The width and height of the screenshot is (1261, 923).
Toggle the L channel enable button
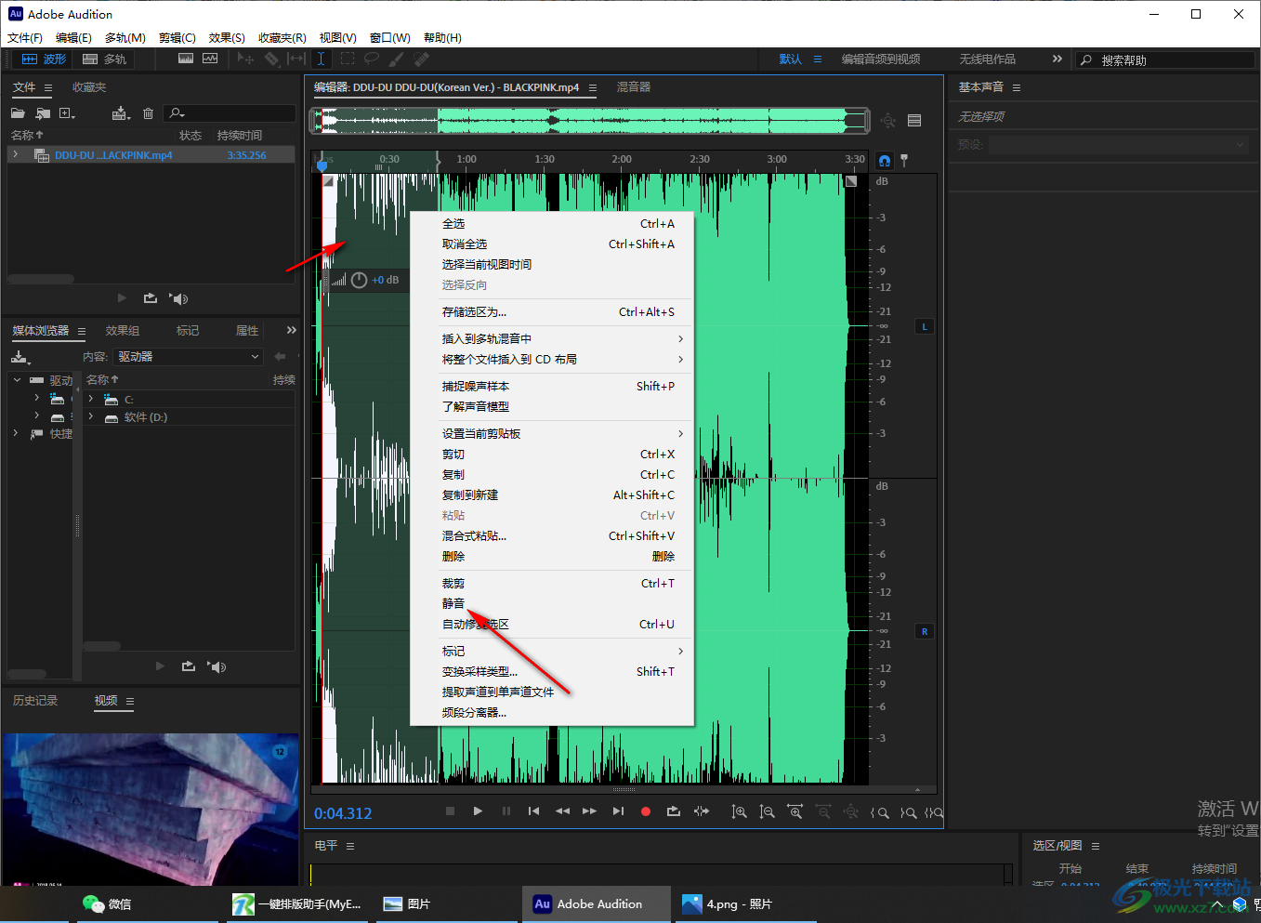point(925,326)
